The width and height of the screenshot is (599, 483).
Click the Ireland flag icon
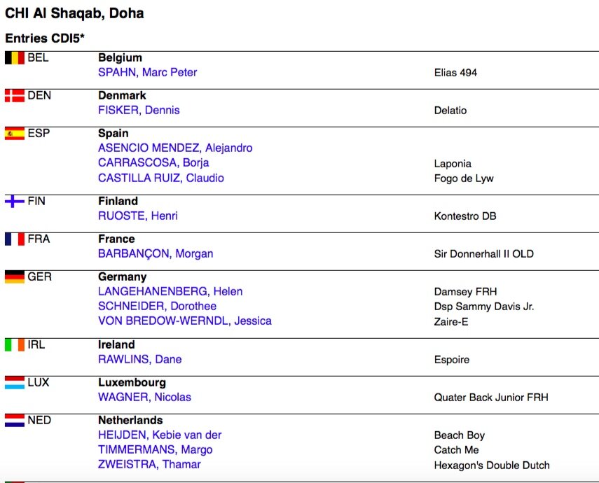tap(15, 345)
